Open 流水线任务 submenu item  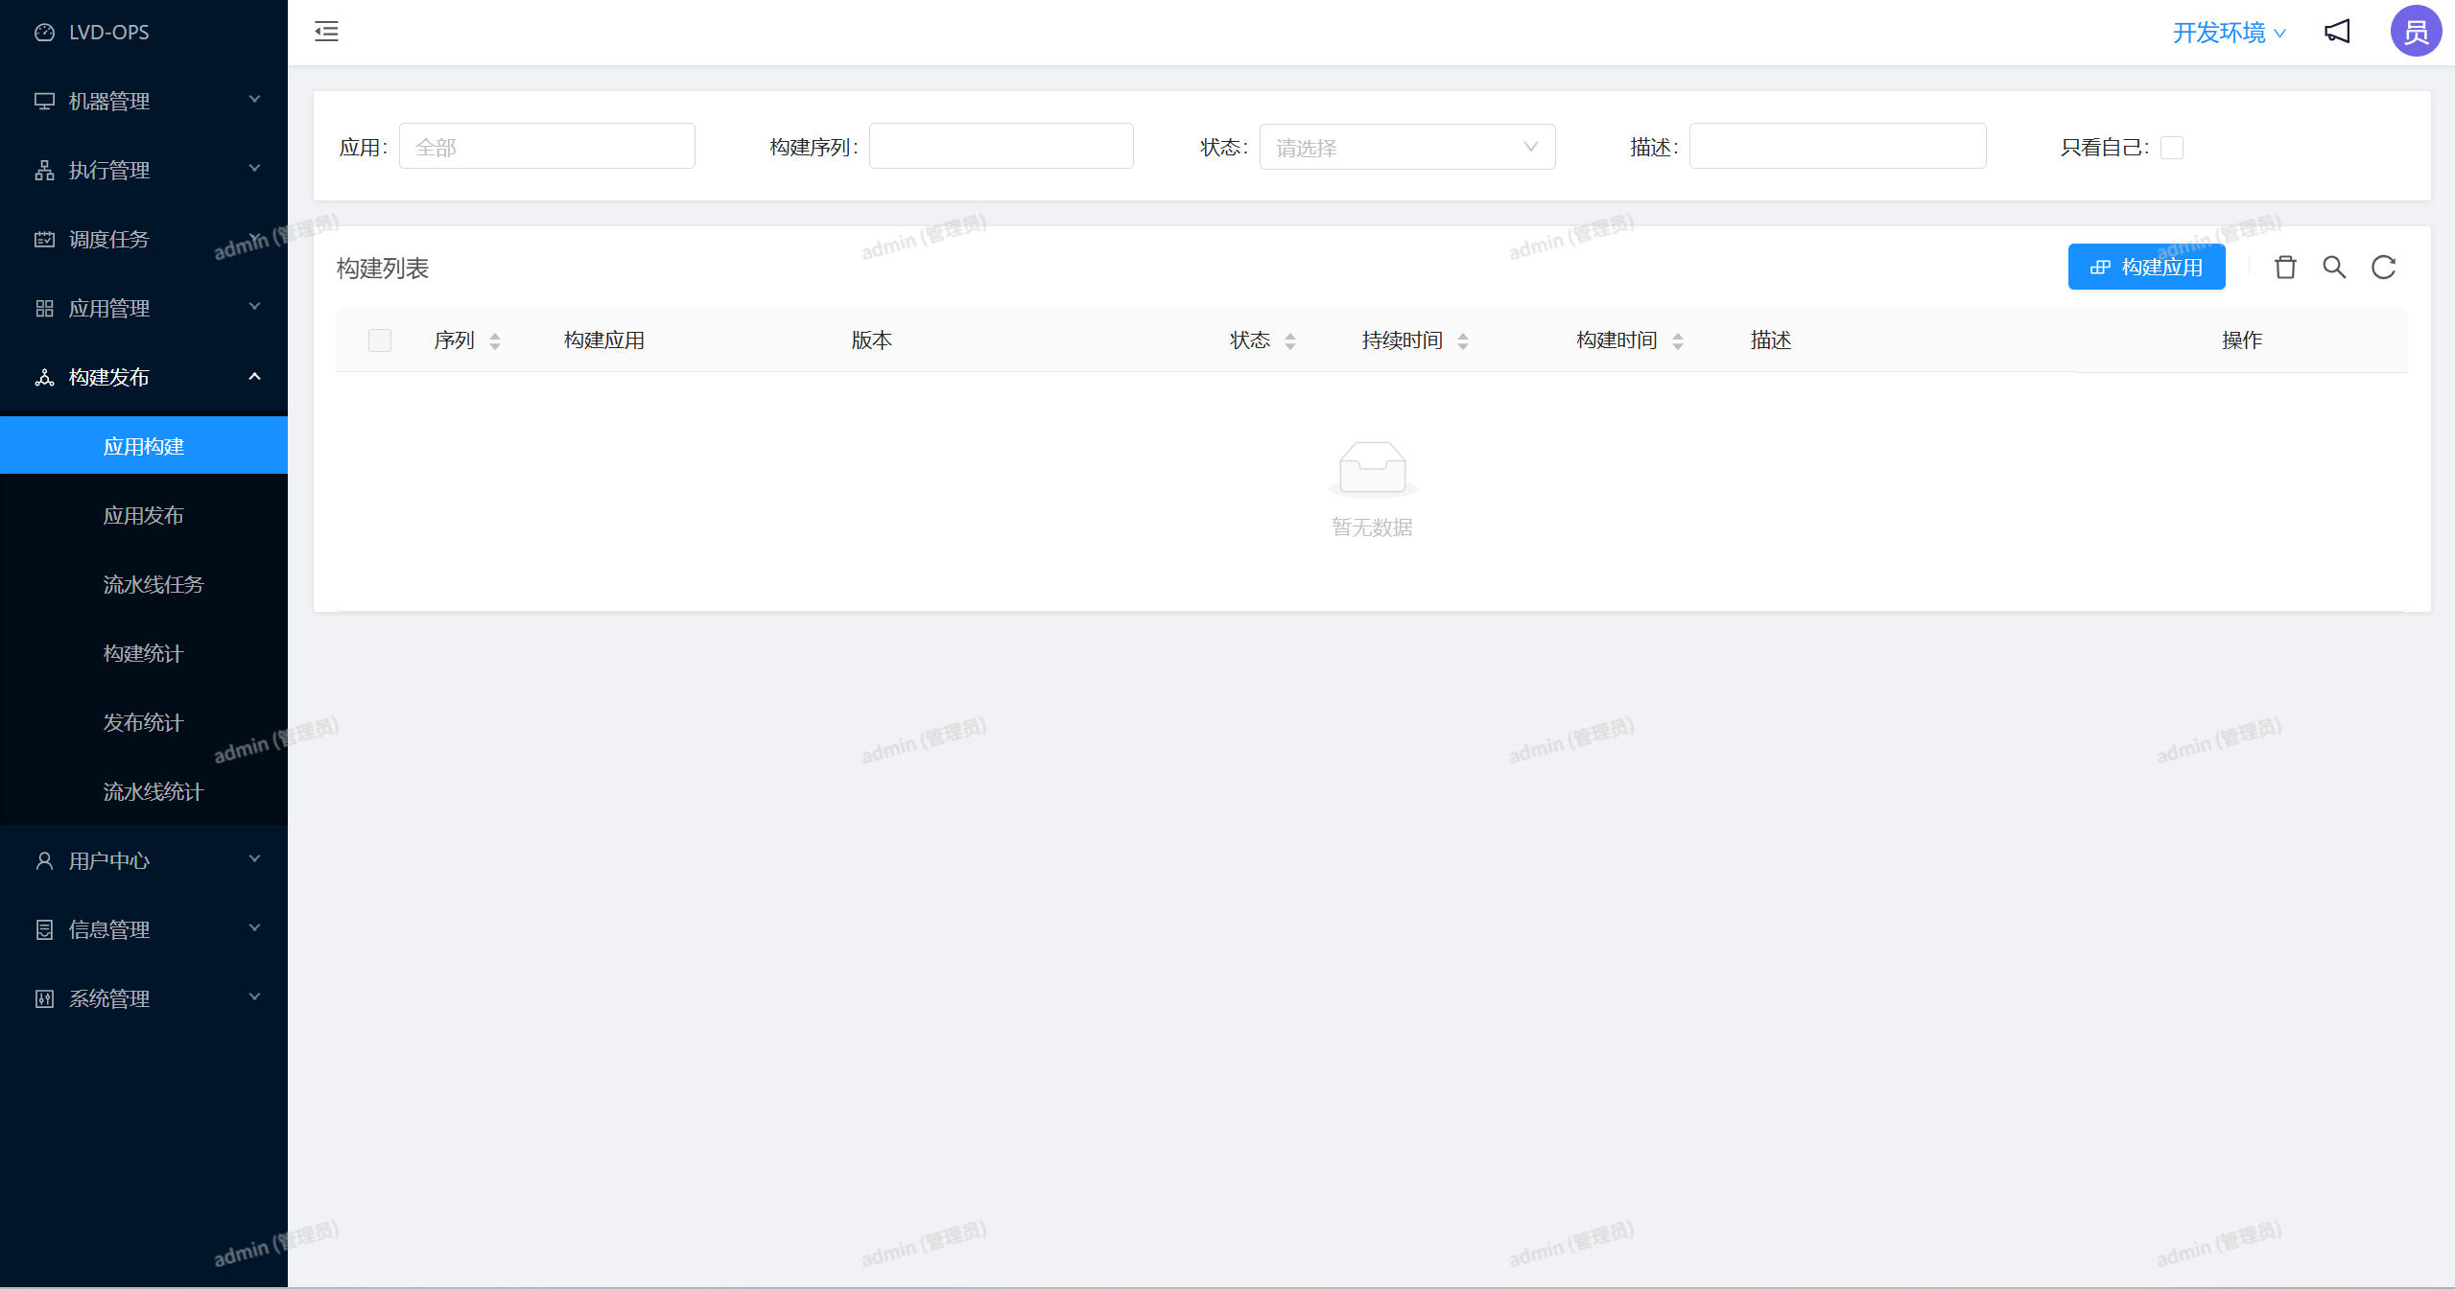point(153,584)
